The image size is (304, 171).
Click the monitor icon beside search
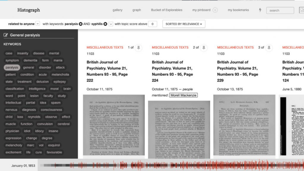301,10
